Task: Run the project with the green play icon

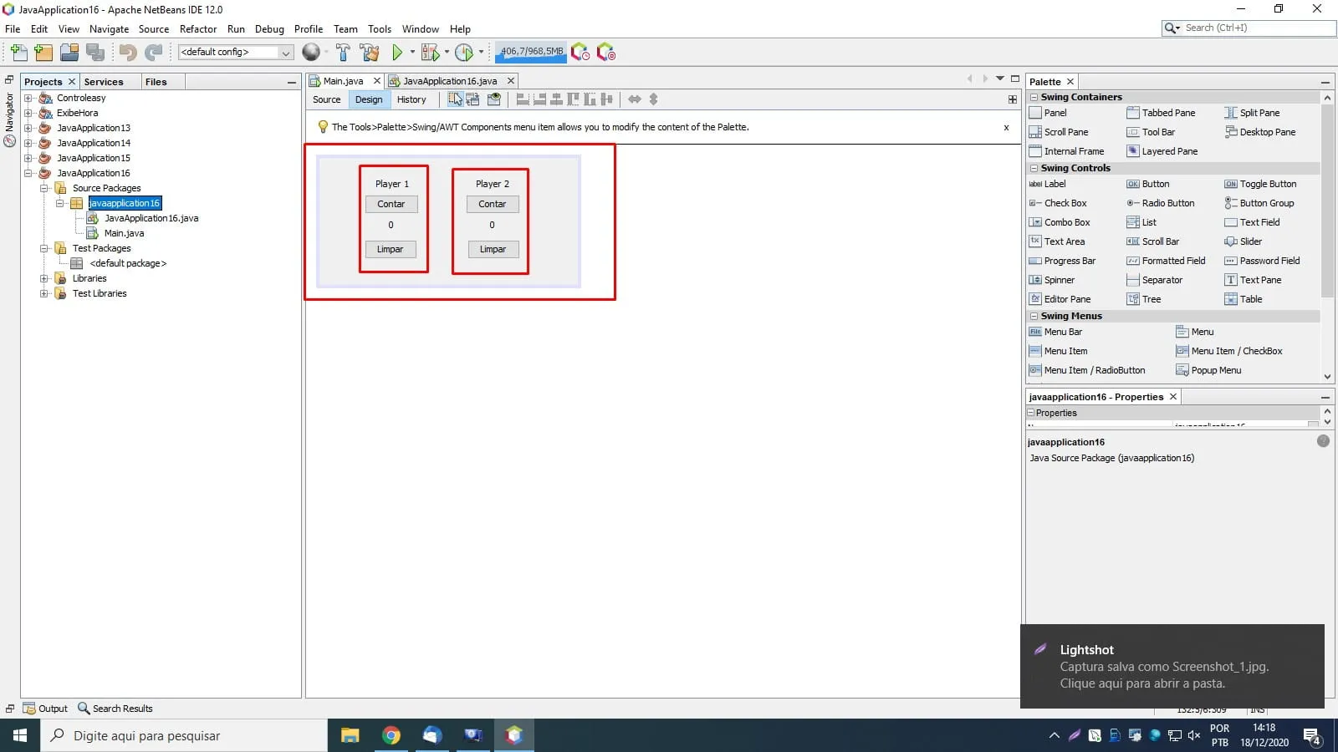Action: tap(397, 53)
